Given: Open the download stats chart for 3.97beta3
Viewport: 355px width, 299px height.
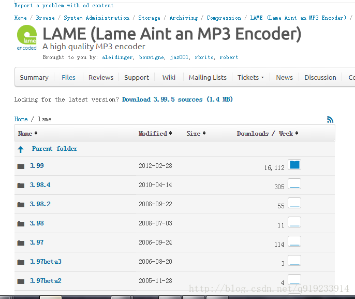Looking at the screenshot, I should click(x=294, y=261).
